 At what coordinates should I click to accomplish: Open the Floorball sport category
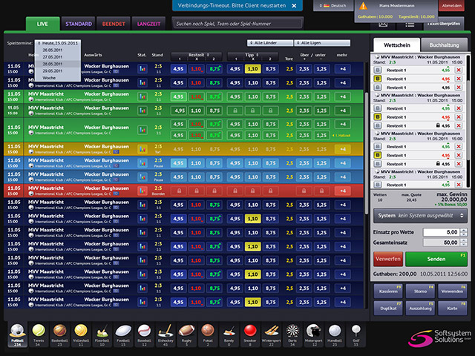coord(102,334)
